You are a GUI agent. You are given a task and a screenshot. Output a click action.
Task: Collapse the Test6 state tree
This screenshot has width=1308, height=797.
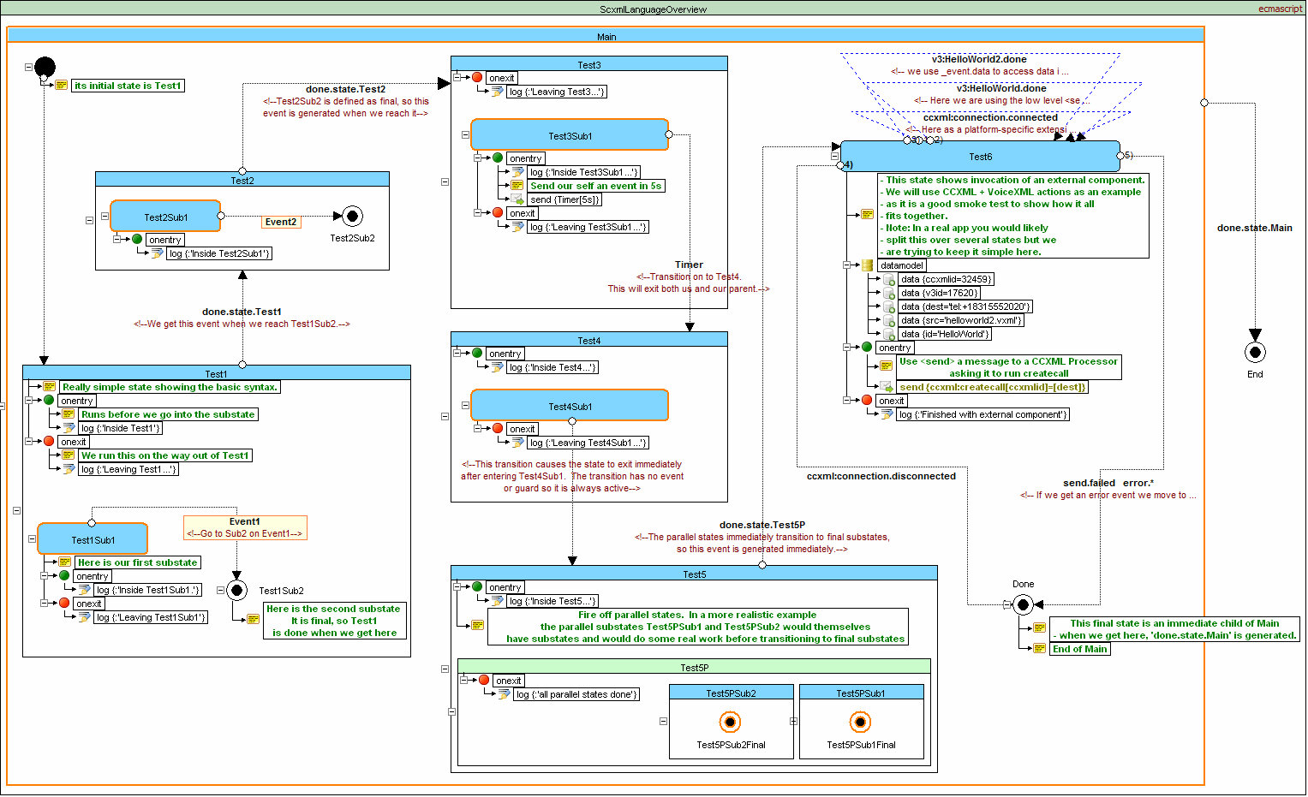(x=834, y=157)
